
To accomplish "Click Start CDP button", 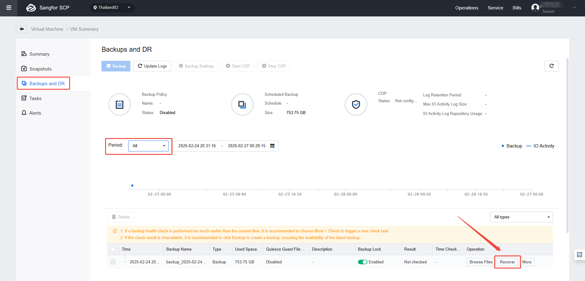I will pyautogui.click(x=238, y=66).
